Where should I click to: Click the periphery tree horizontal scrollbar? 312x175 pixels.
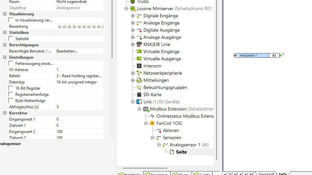pos(145,168)
